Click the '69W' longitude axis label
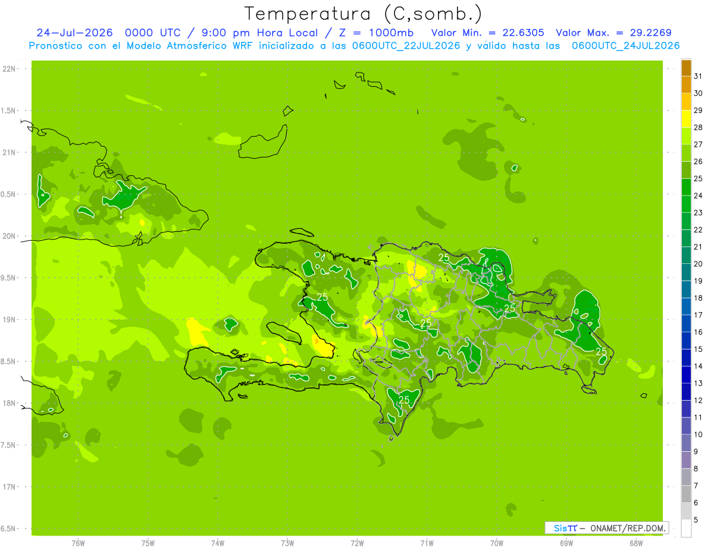714x551 pixels. pyautogui.click(x=566, y=543)
